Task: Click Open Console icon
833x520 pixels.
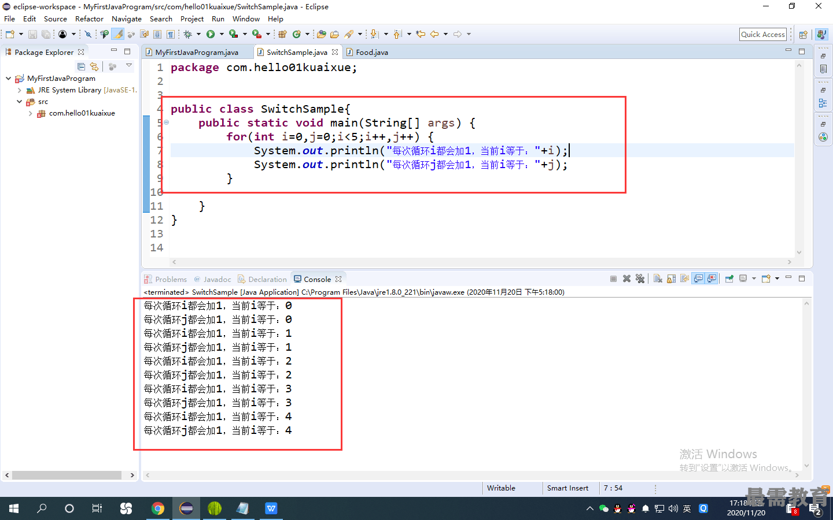Action: 766,278
